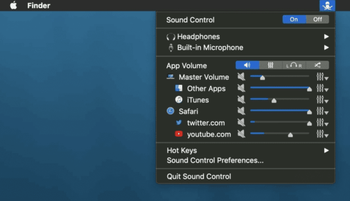
Task: Open the Headphones output submenu
Action: tap(246, 36)
